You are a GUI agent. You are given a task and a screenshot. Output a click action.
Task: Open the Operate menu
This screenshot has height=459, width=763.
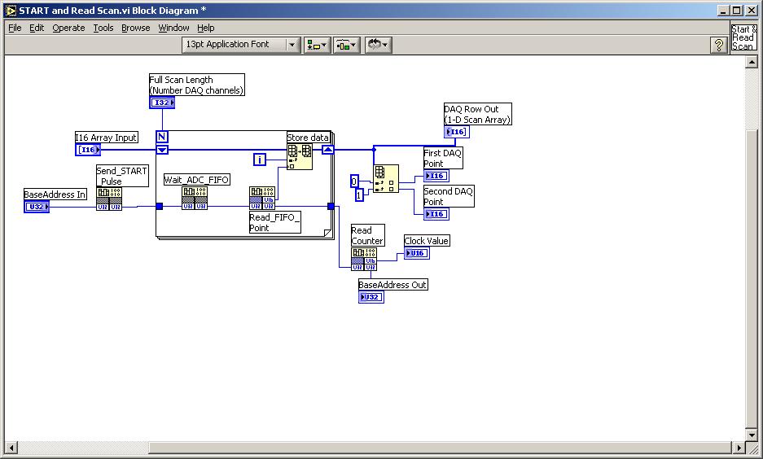(x=68, y=28)
